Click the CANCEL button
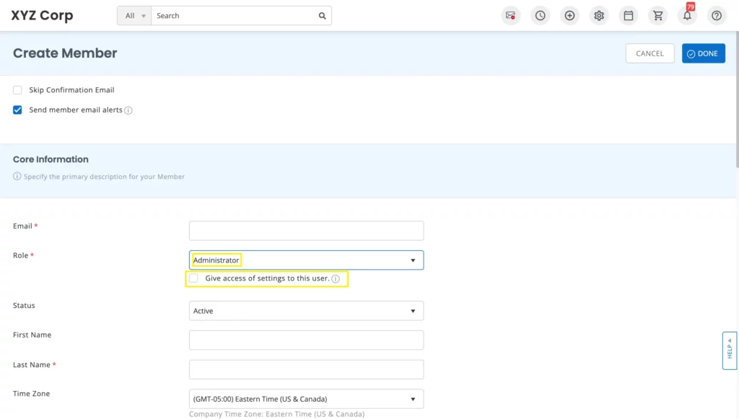The image size is (739, 419). pos(650,53)
